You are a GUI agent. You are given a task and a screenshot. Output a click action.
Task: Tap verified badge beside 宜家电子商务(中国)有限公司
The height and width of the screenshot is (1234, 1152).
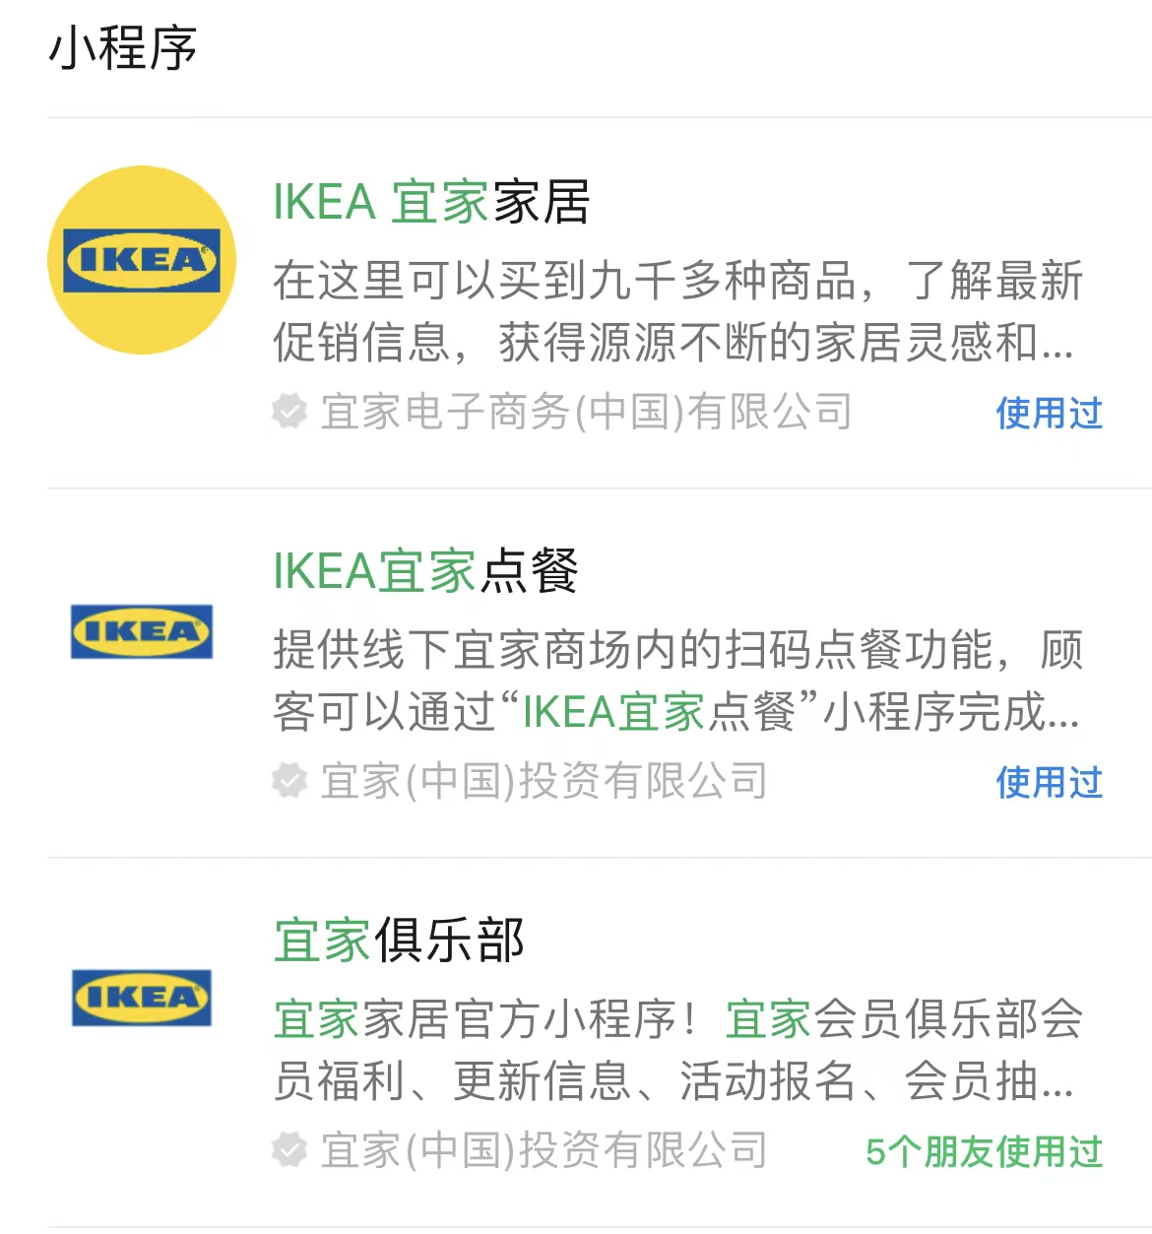pyautogui.click(x=289, y=412)
